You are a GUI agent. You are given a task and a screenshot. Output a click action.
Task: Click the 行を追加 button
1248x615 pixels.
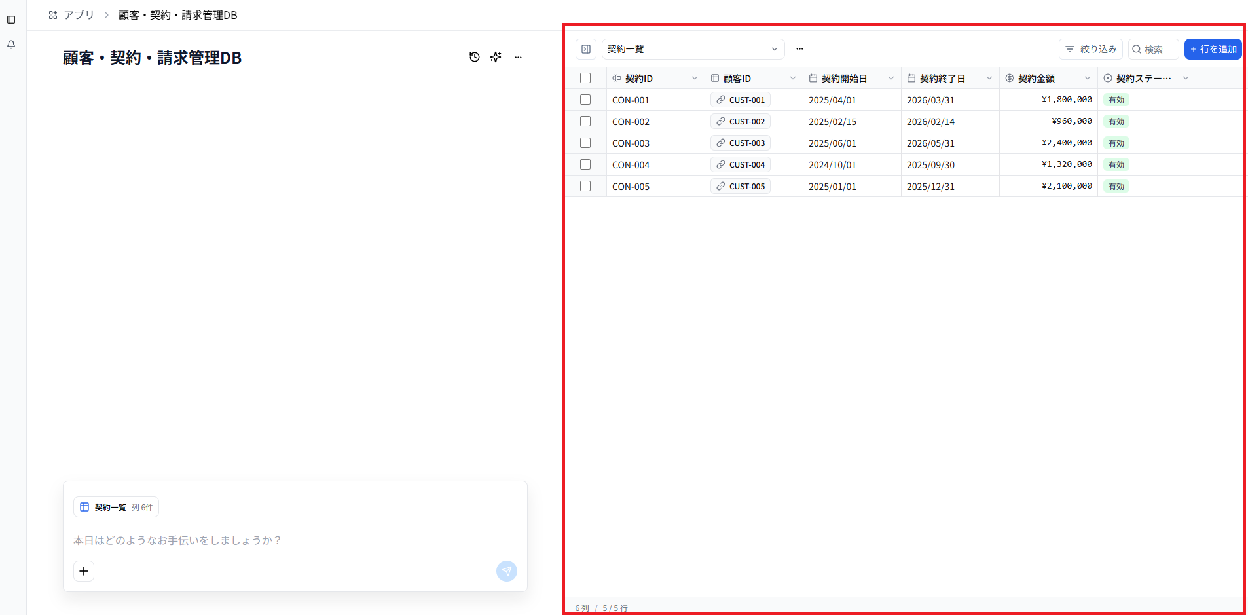coord(1213,49)
